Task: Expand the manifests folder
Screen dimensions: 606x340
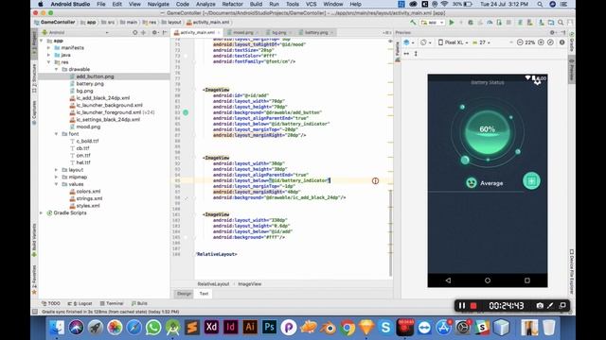Action: pyautogui.click(x=48, y=48)
